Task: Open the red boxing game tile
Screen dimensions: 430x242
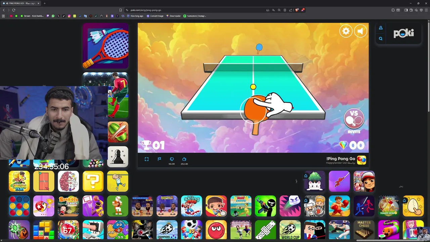Action: 339,206
